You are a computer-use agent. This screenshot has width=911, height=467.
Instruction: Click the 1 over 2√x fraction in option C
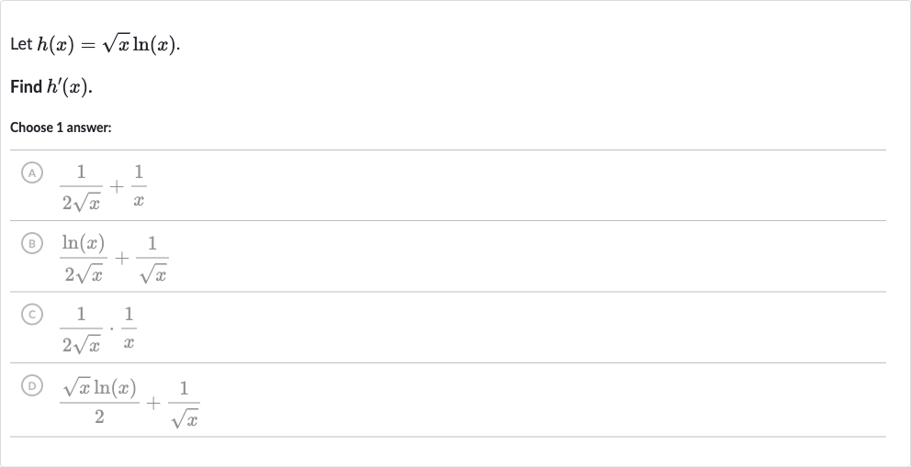tap(81, 329)
